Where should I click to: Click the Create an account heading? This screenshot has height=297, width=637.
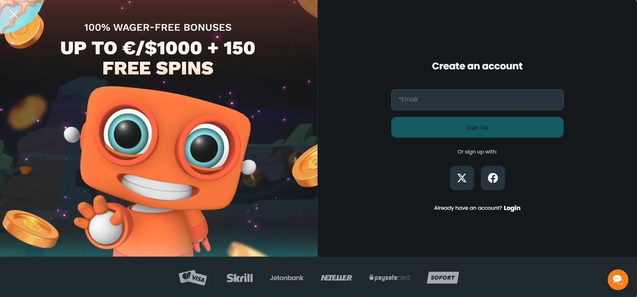(x=477, y=66)
